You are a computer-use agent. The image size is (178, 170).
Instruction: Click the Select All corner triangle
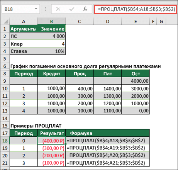point(6,21)
